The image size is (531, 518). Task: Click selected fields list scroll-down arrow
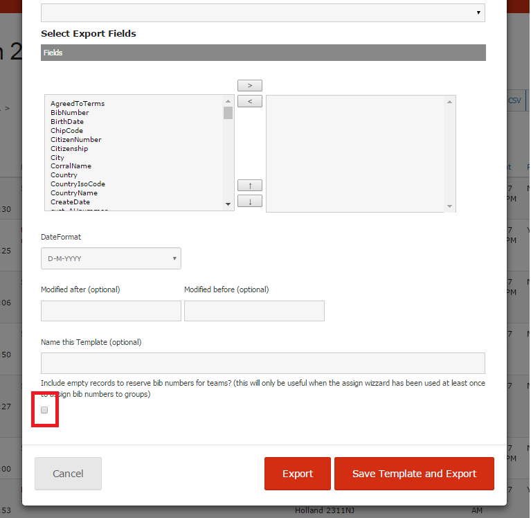449,206
